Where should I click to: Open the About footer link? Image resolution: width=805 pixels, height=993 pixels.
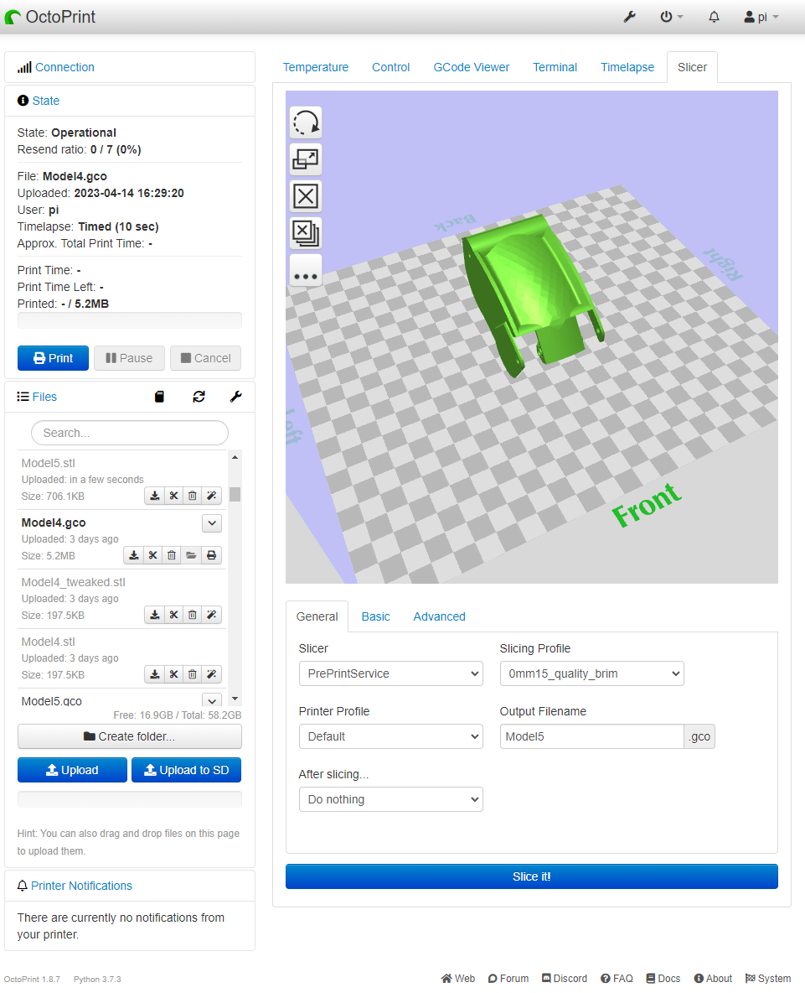click(x=713, y=979)
